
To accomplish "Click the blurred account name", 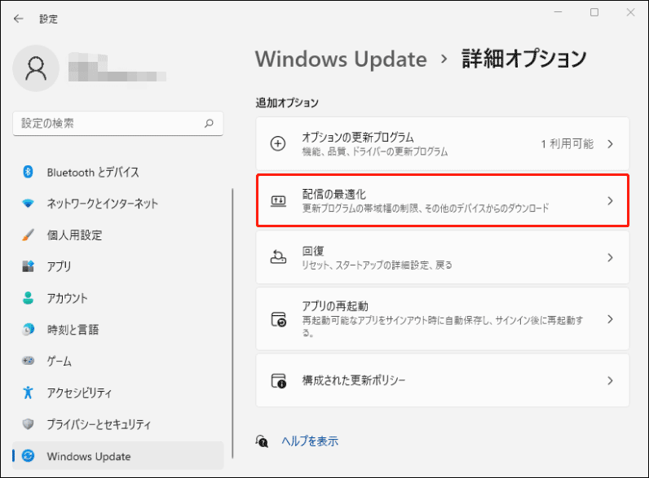I will 117,67.
